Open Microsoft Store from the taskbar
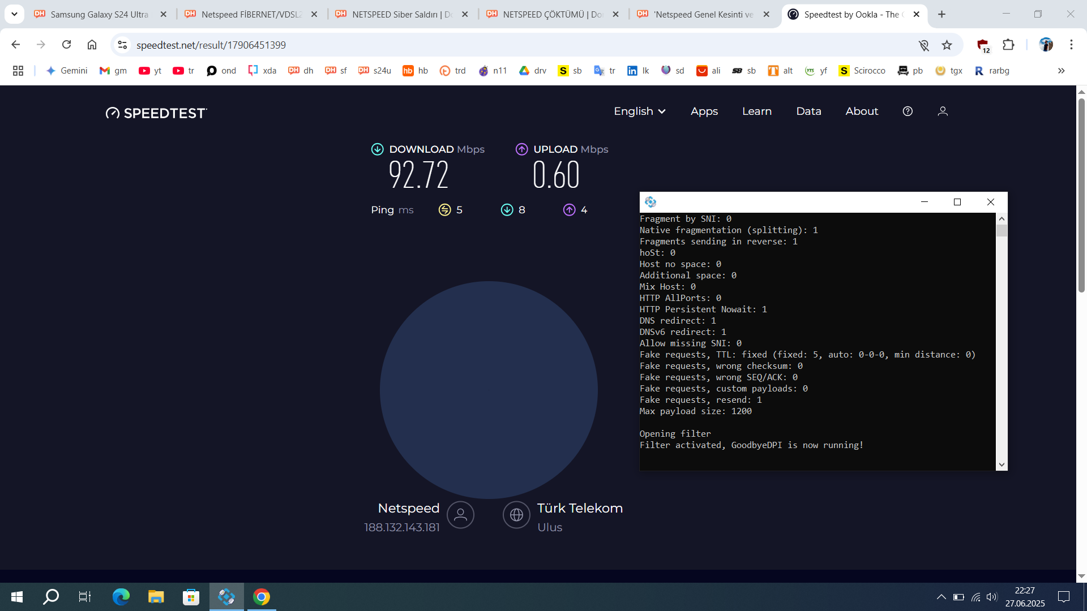Screen dimensions: 1087x611 point(191,597)
